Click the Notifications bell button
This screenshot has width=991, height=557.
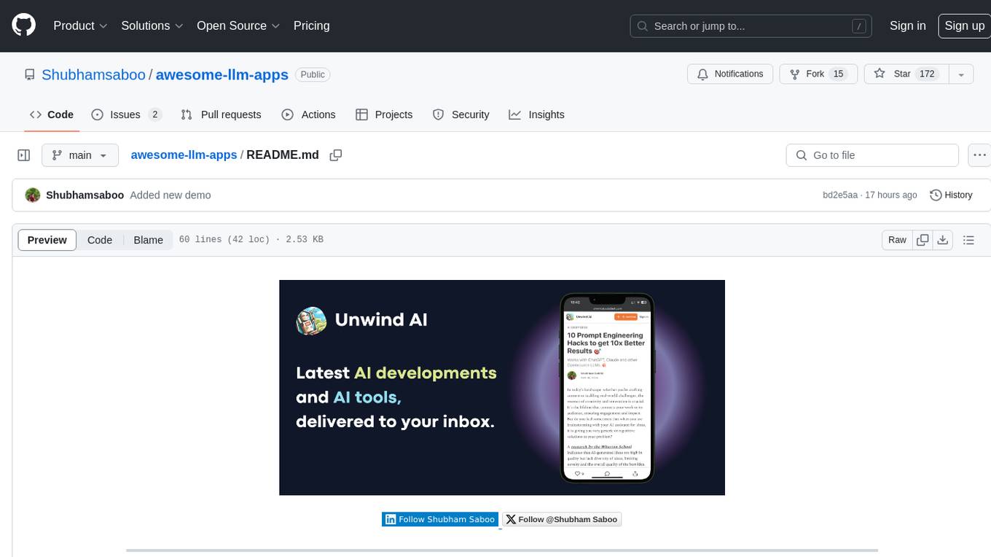pyautogui.click(x=730, y=74)
